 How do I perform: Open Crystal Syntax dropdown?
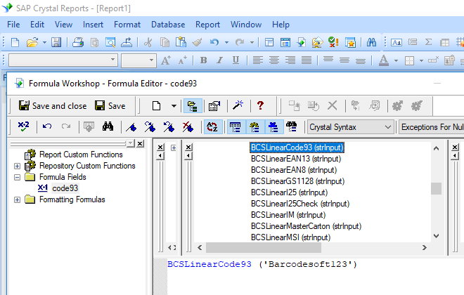(351, 127)
